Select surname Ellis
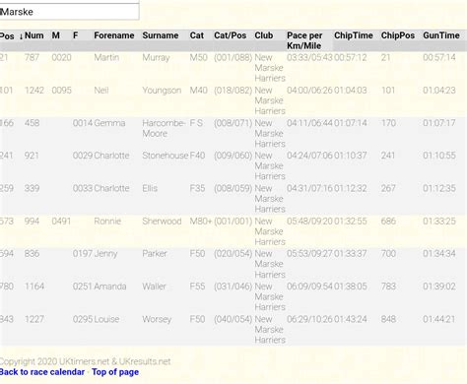Screen dimensions: 467x384 pos(150,188)
